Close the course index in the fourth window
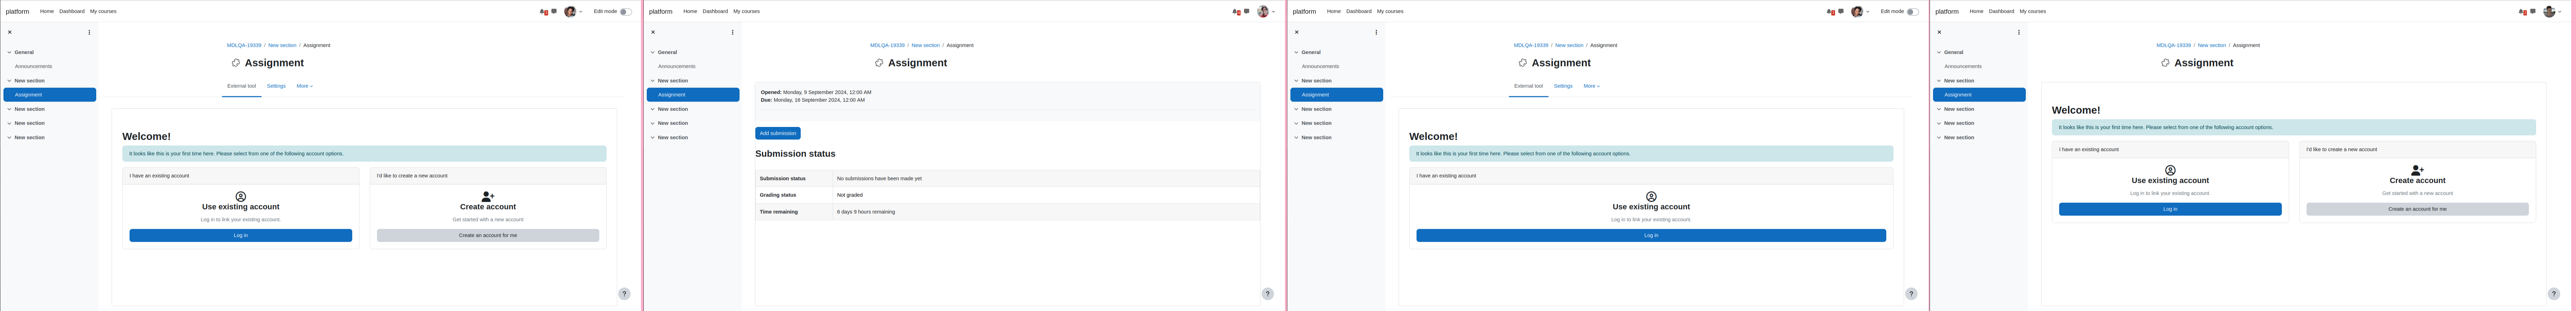The height and width of the screenshot is (311, 2576). [x=1939, y=32]
